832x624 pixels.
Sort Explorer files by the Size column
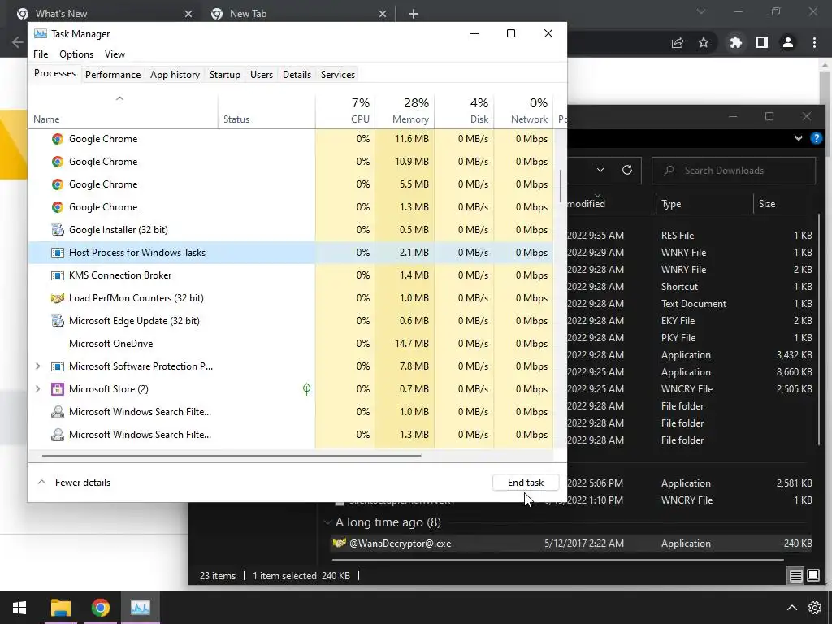point(785,204)
